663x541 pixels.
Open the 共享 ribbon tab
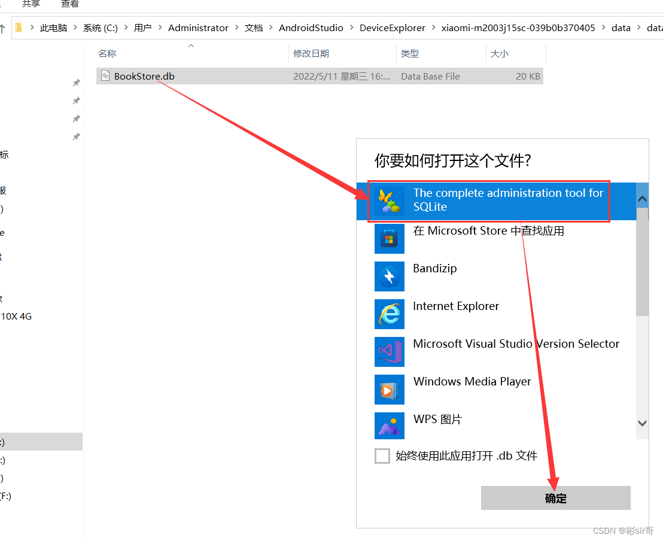pyautogui.click(x=31, y=4)
